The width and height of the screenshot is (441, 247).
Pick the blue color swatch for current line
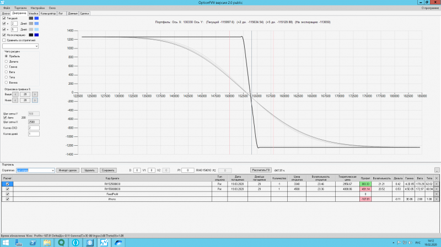[x=36, y=18]
